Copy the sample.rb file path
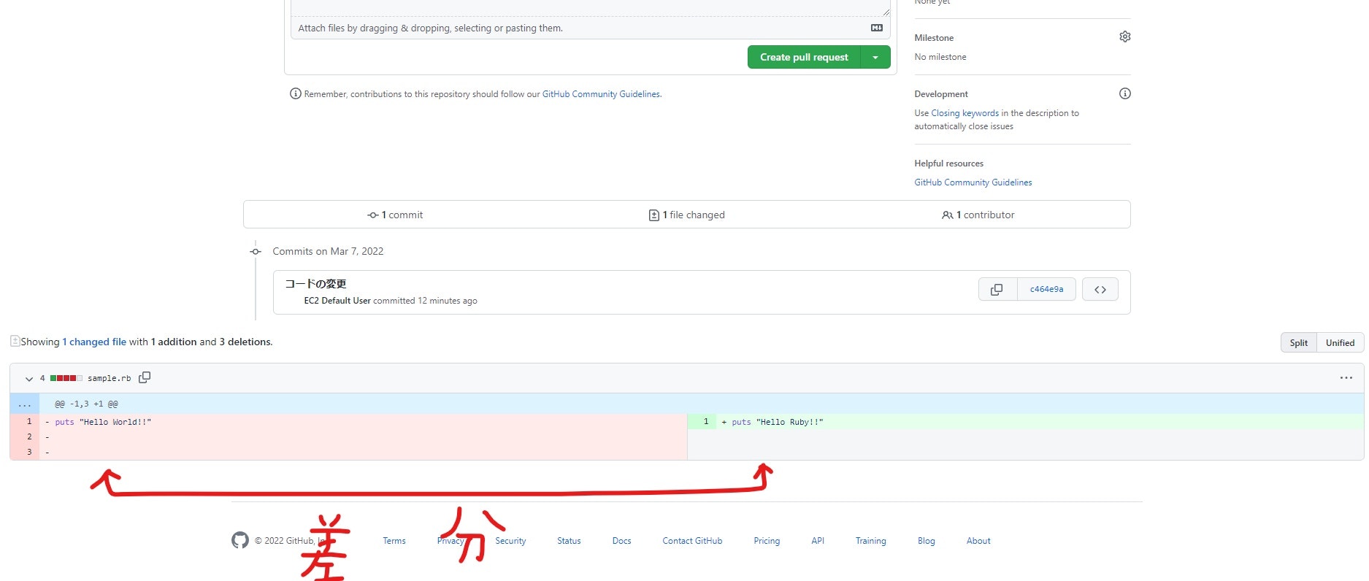 coord(145,377)
